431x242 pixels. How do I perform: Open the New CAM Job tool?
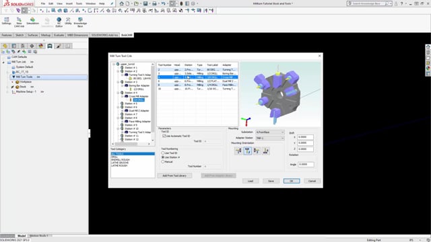19,22
